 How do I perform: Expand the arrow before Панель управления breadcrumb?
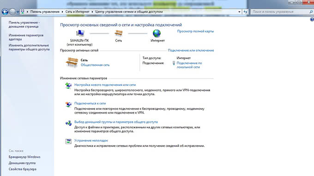point(27,12)
